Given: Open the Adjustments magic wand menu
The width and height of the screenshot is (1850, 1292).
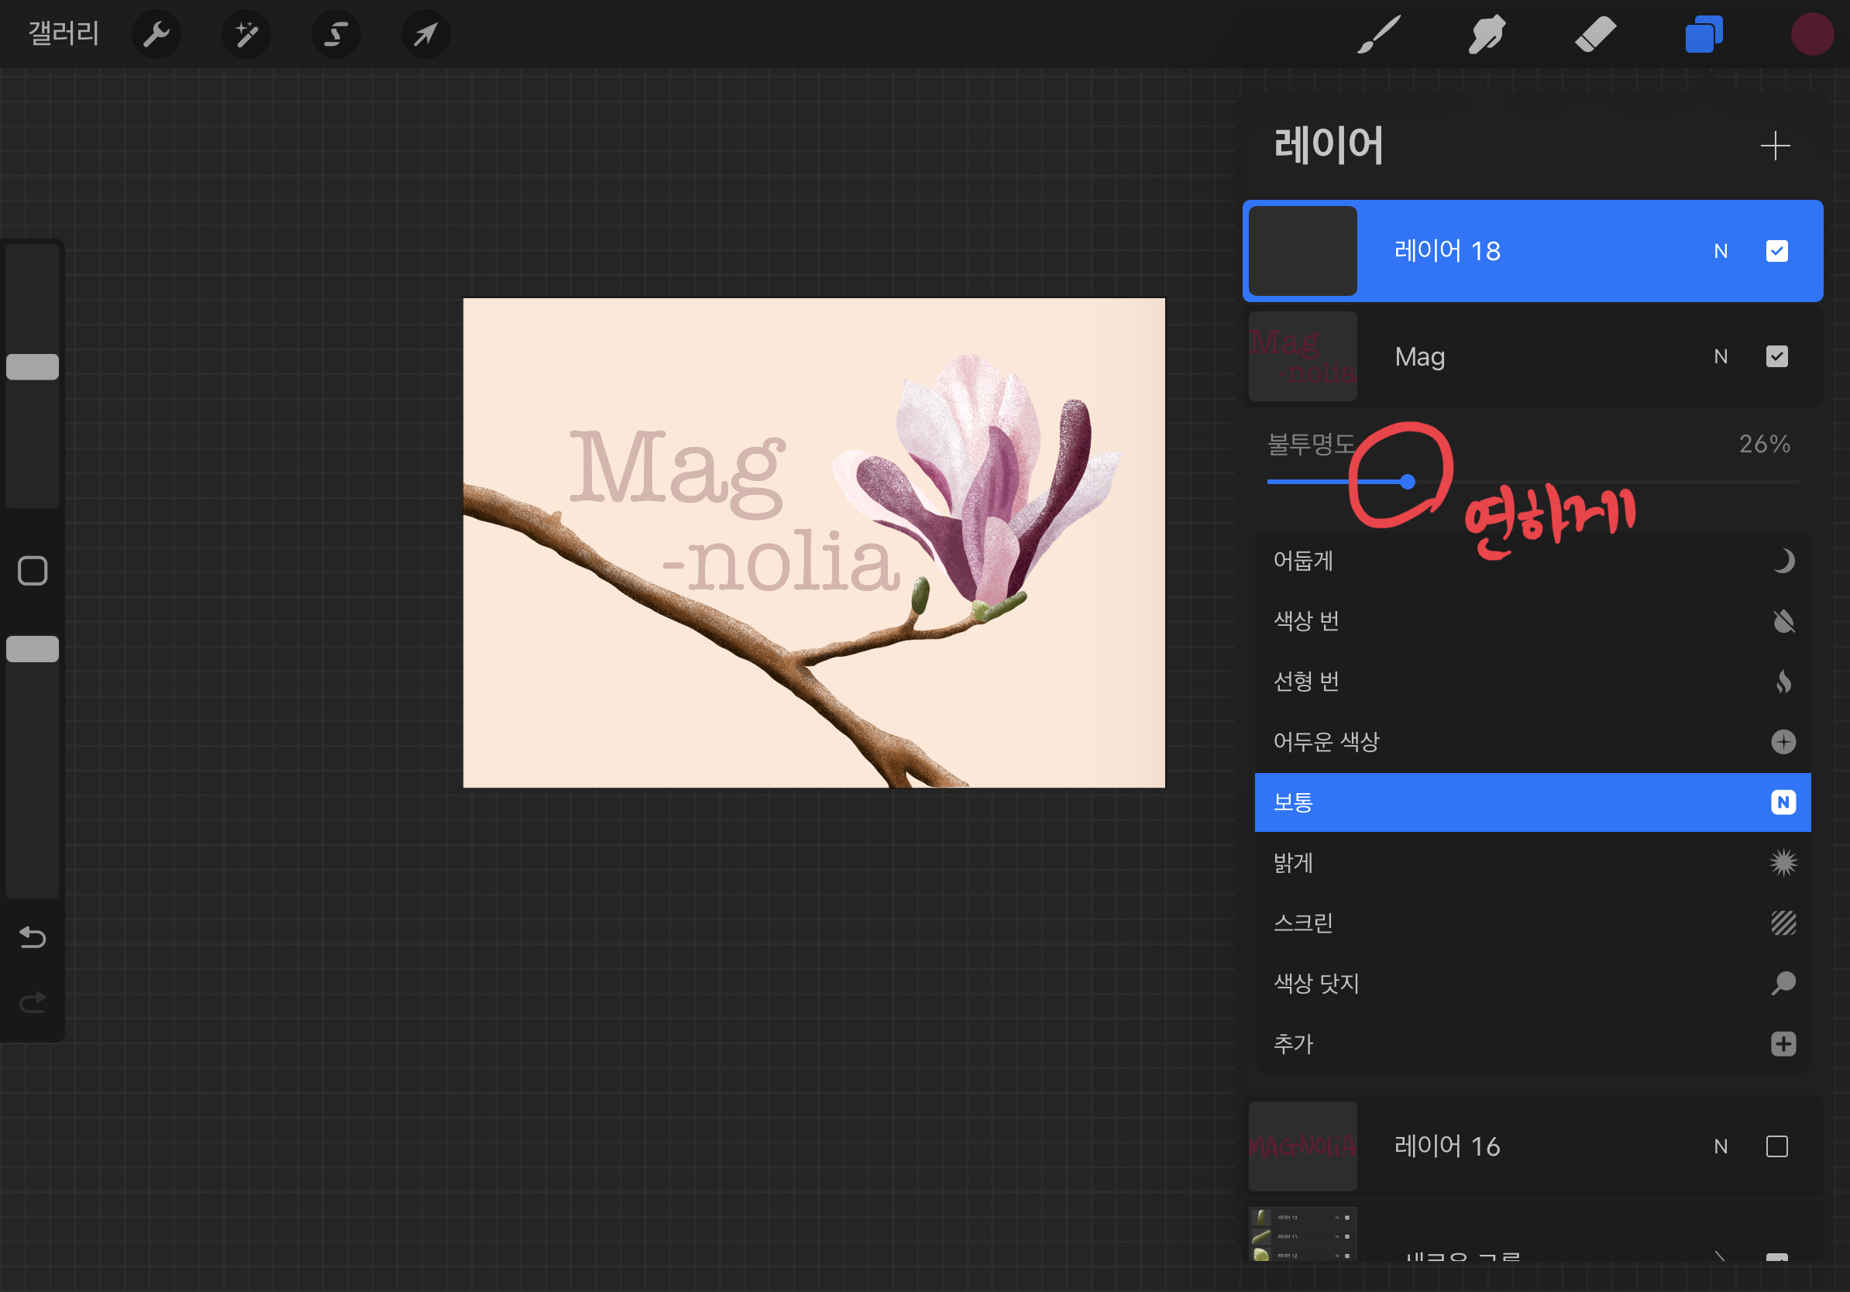Looking at the screenshot, I should coord(246,35).
